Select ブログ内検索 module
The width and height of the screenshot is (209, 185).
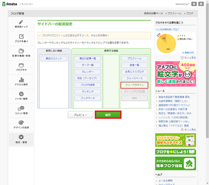click(87, 85)
